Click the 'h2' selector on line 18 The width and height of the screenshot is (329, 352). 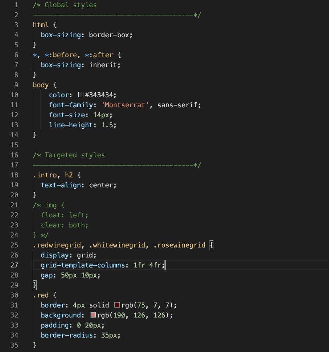tap(69, 175)
